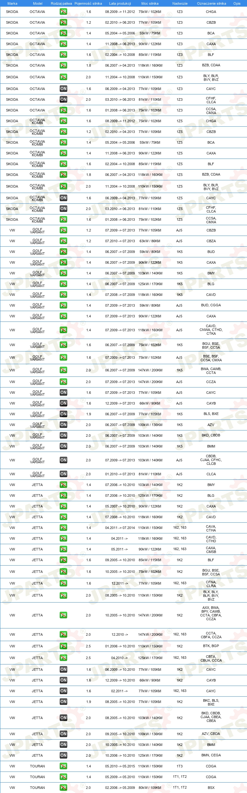Screen dimensions: 247x793
Task: Click the Opis column header
Action: 237,3
